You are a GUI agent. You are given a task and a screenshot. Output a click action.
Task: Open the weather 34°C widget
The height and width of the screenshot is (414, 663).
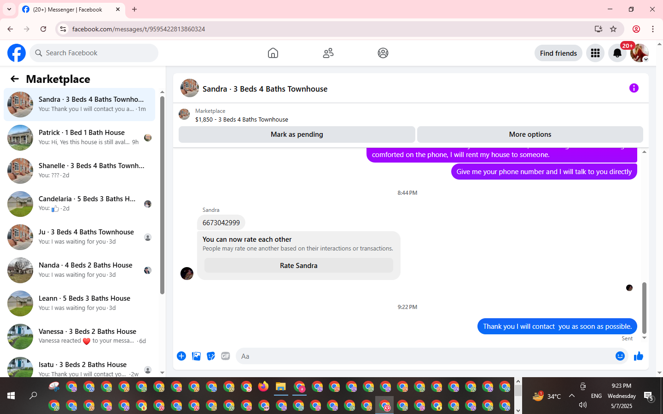547,396
